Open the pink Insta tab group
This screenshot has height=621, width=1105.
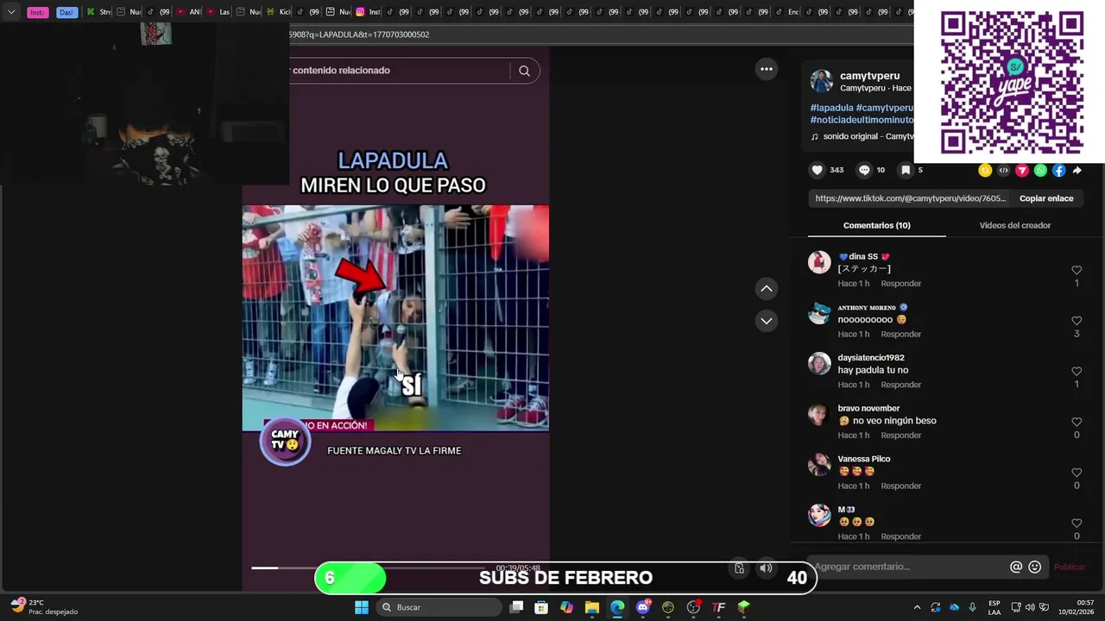(37, 12)
